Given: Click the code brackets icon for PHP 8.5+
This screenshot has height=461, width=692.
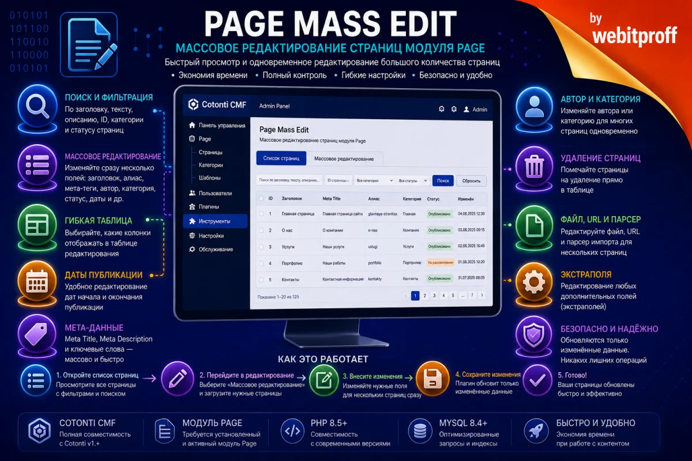Looking at the screenshot, I should pos(292,432).
